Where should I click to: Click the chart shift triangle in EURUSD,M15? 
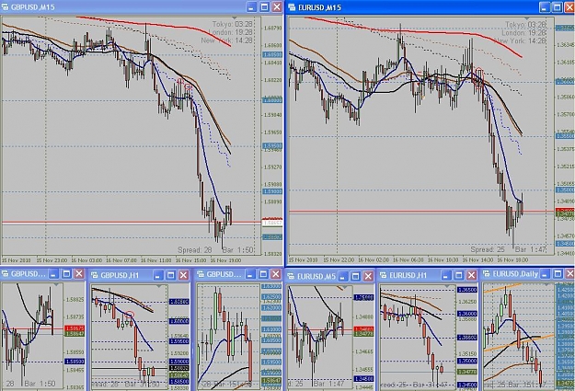click(527, 18)
